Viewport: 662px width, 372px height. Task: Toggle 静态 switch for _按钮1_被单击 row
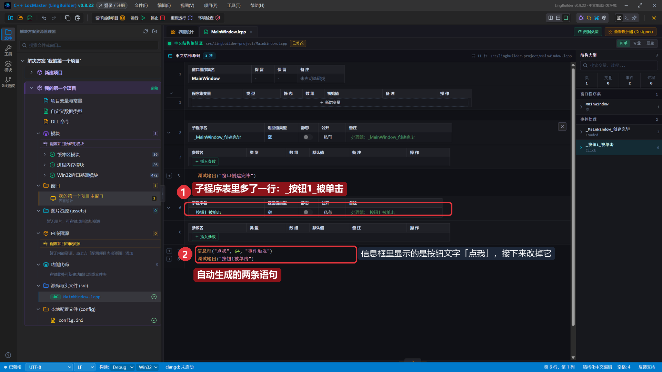[308, 212]
